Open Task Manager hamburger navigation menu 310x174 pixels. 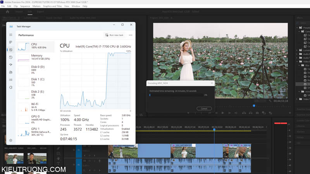click(11, 35)
